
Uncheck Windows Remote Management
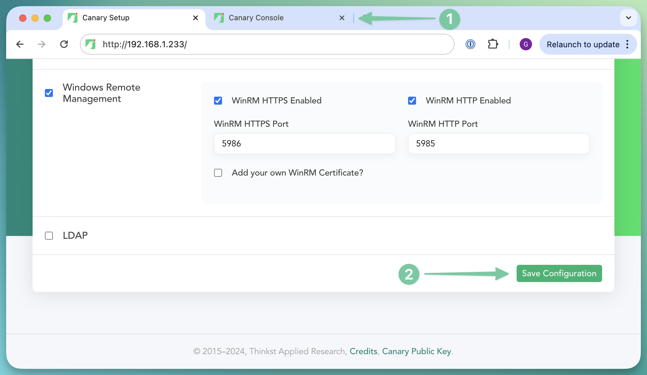(49, 93)
